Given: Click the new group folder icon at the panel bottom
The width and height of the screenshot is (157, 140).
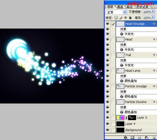Looking at the screenshot, I should [139, 137].
